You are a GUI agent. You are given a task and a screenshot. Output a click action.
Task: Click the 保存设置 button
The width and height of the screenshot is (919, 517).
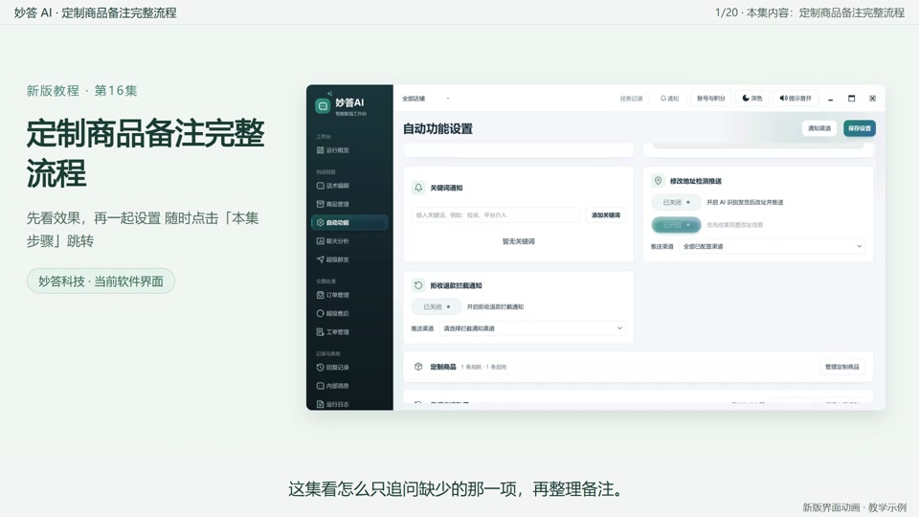coord(860,128)
